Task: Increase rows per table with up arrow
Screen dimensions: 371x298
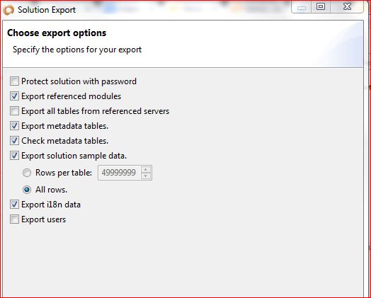Action: tap(146, 170)
